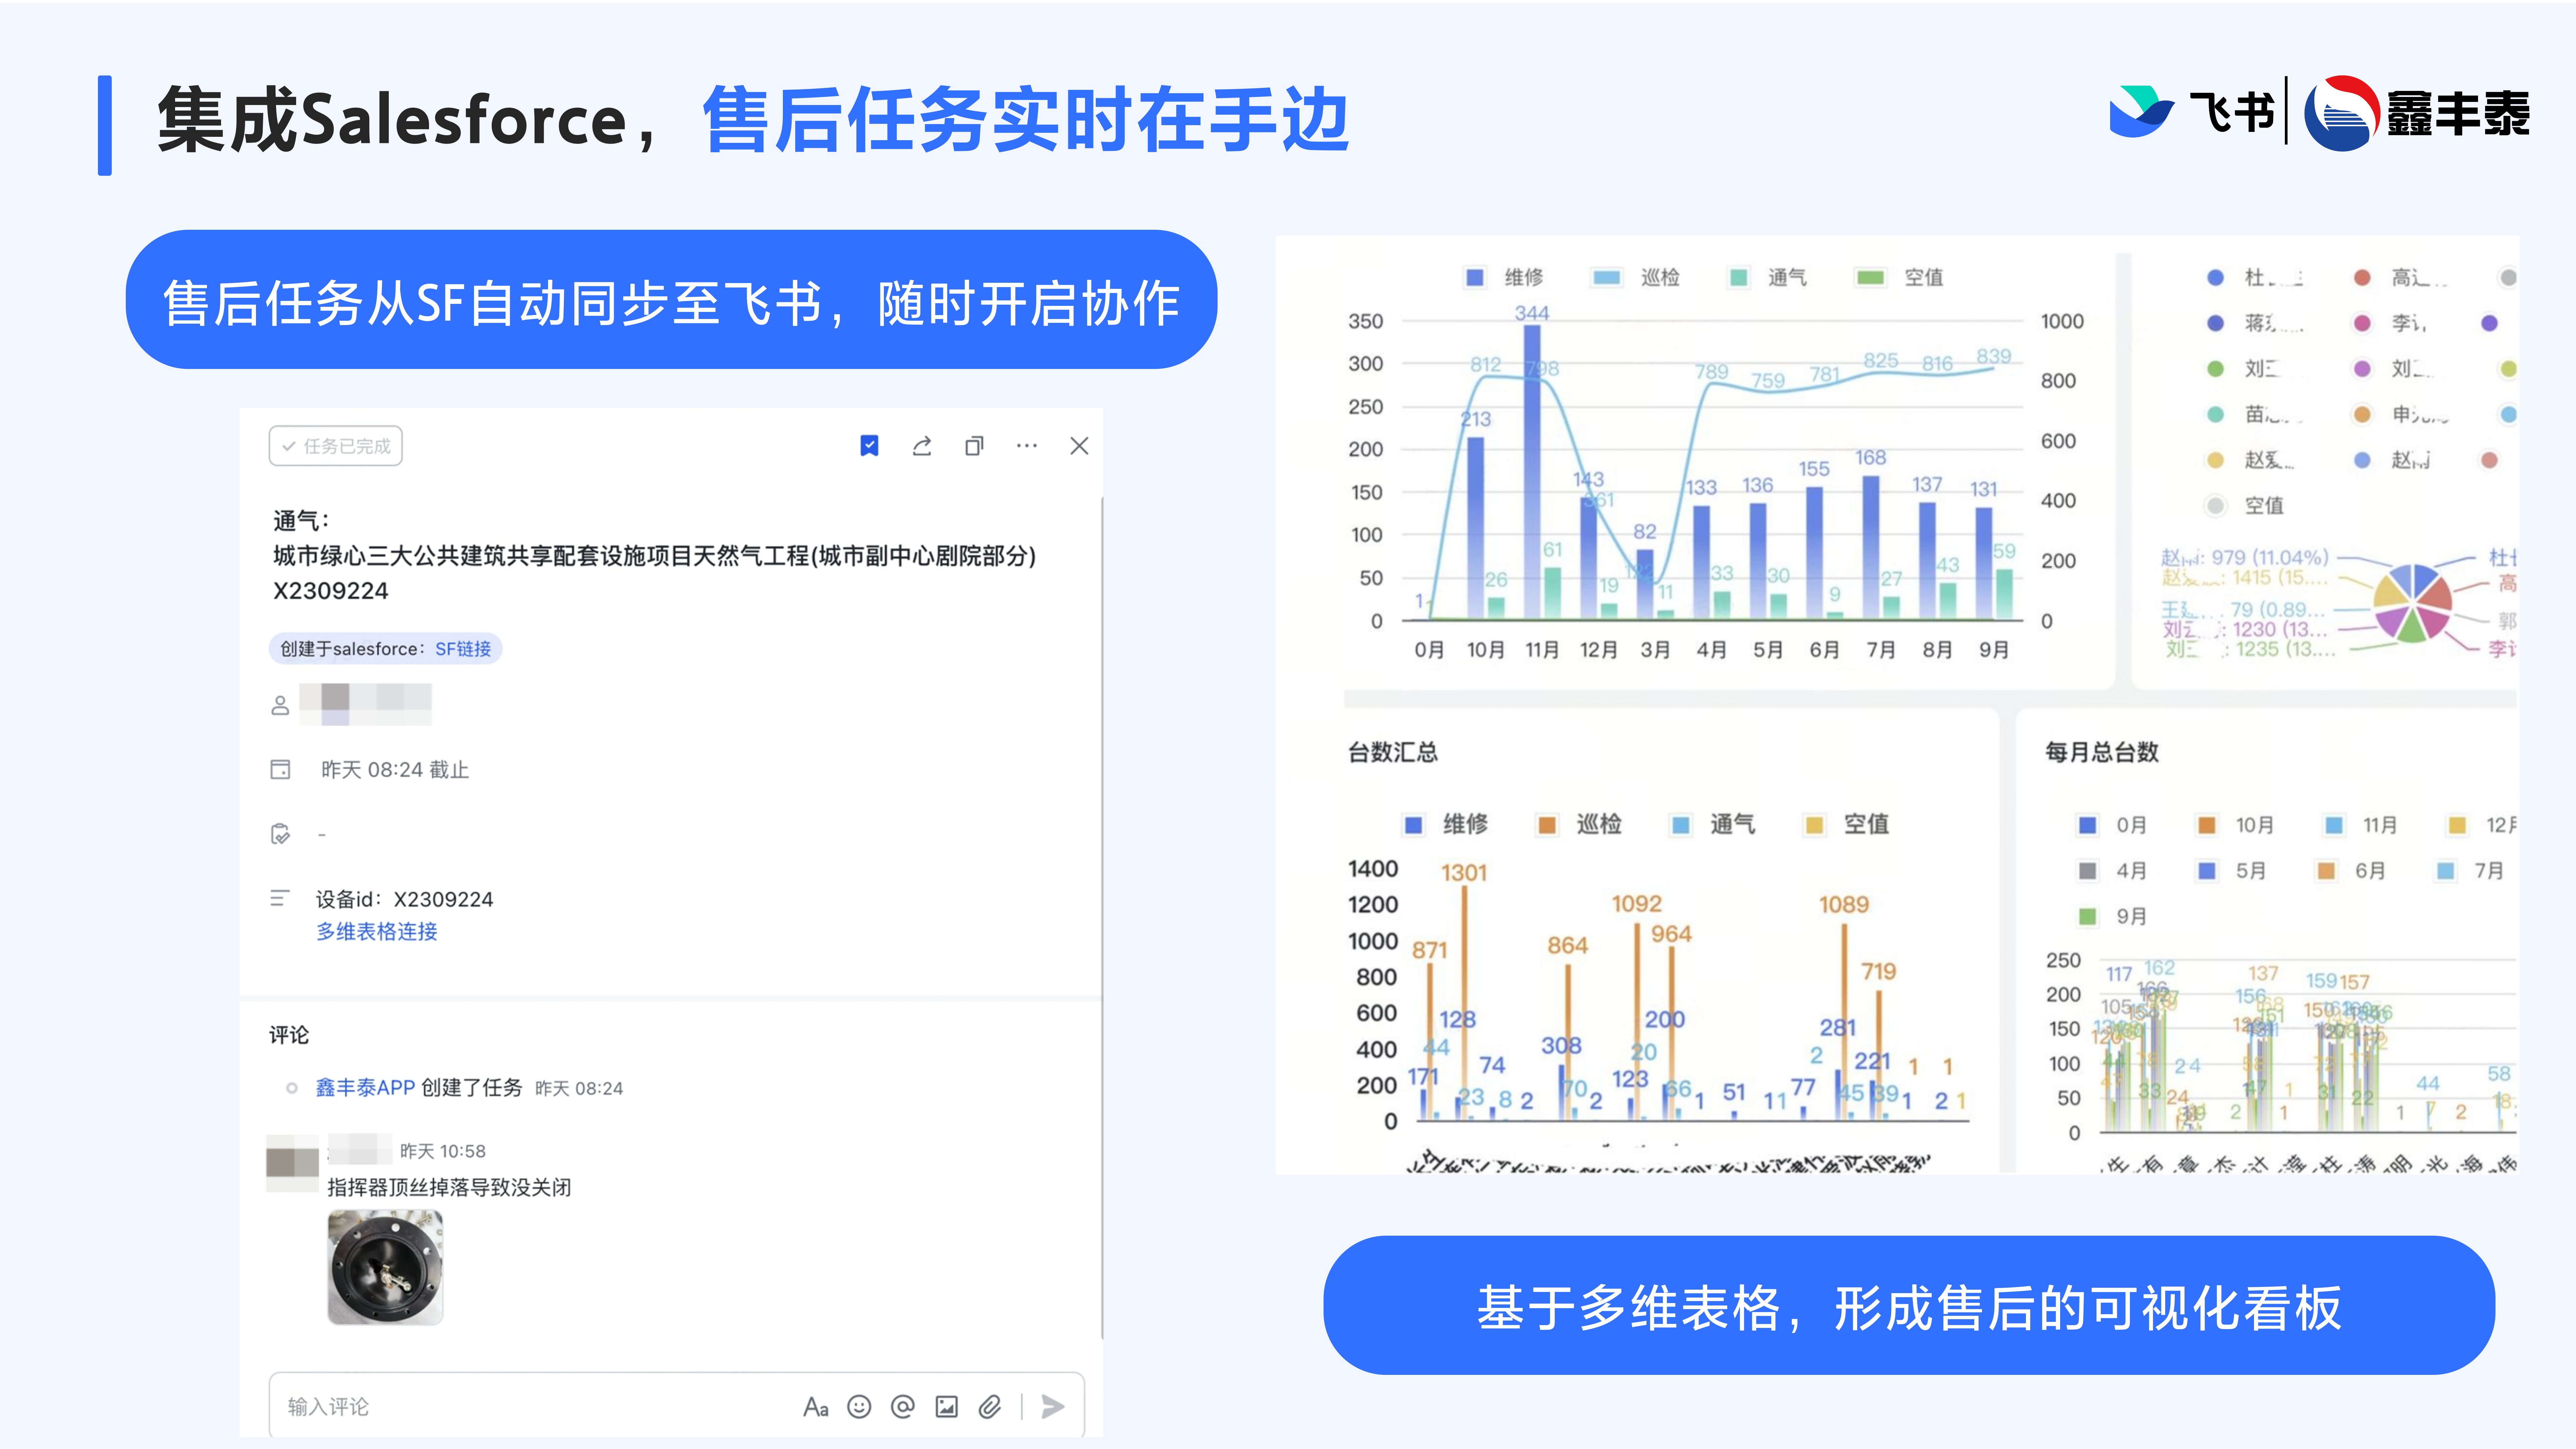Toggle 0月 legend in 每月总台数 chart
This screenshot has height=1449, width=2576.
tap(2112, 825)
